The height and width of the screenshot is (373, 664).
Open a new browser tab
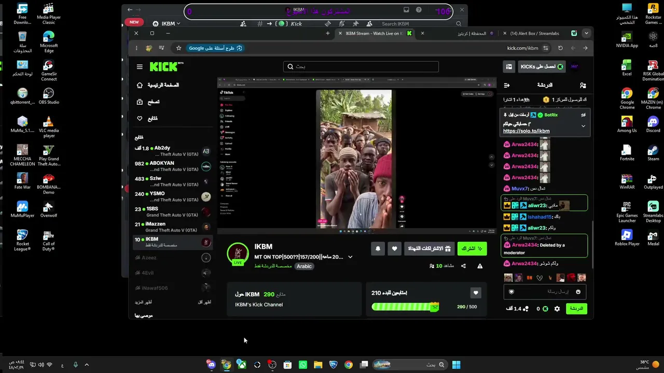click(327, 34)
